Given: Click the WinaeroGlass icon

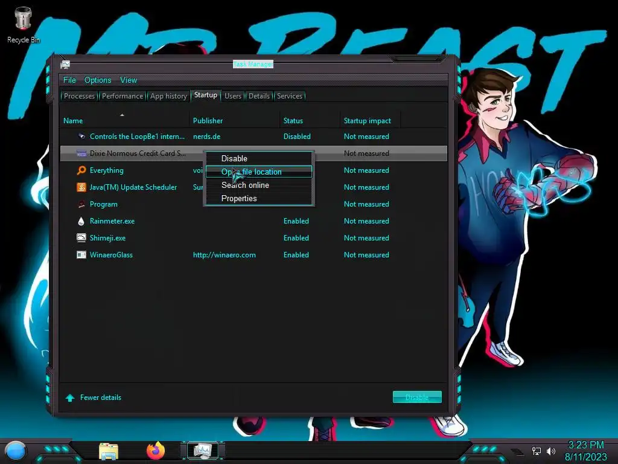Looking at the screenshot, I should click(x=81, y=255).
